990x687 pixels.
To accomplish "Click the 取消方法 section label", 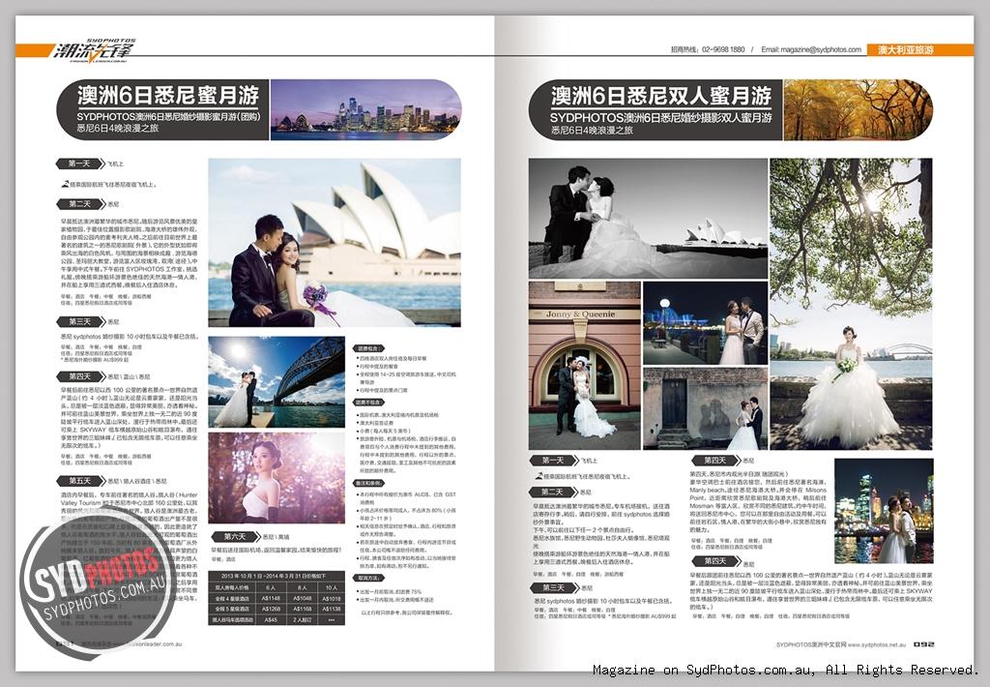I will coord(369,578).
